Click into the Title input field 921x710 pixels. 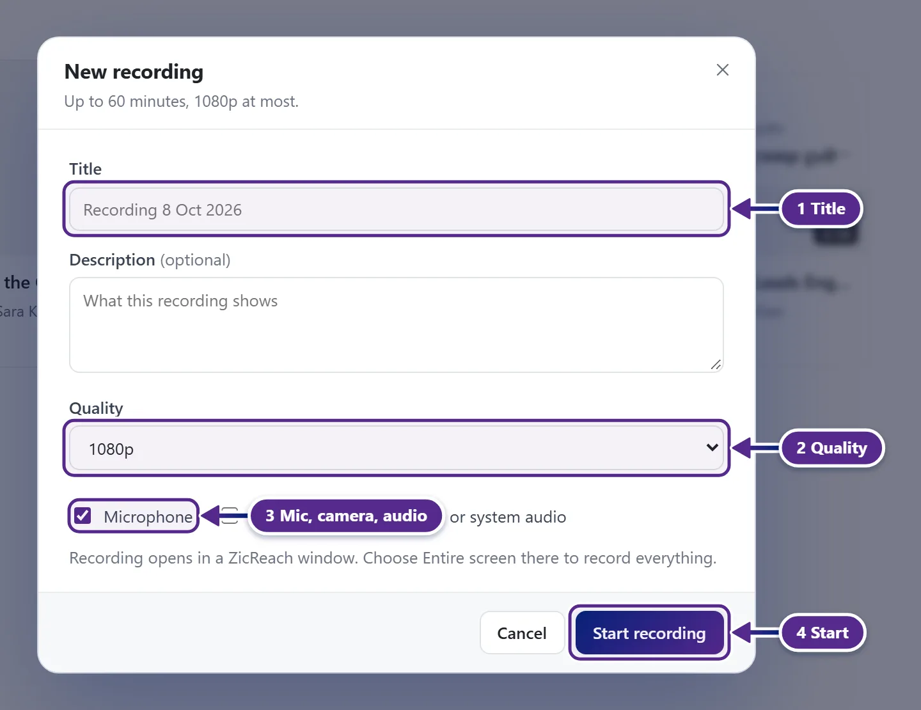(x=397, y=209)
